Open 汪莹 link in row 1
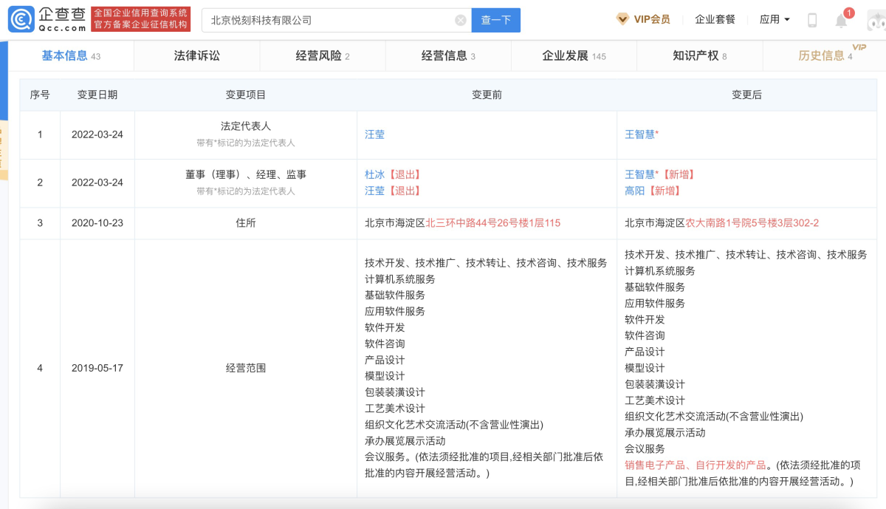This screenshot has height=509, width=886. tap(374, 134)
